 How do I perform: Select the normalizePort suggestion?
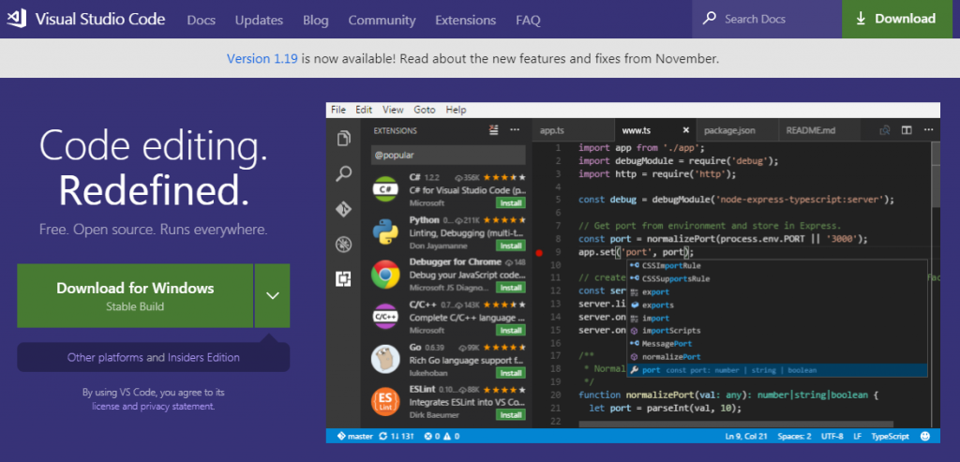coord(776,357)
